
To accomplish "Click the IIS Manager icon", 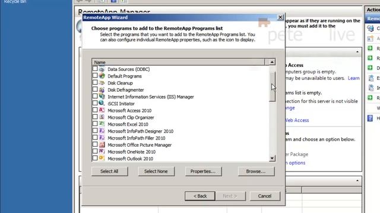I will [102, 96].
